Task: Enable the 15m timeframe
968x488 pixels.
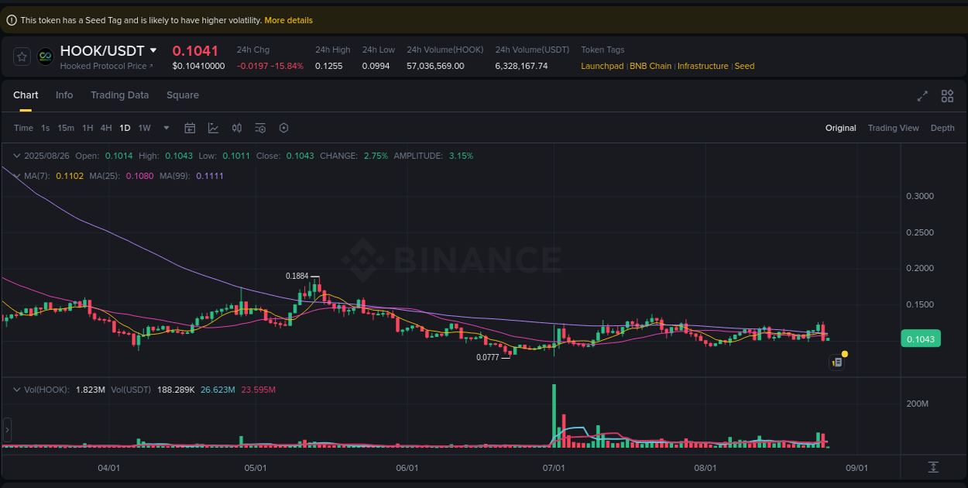Action: point(66,128)
